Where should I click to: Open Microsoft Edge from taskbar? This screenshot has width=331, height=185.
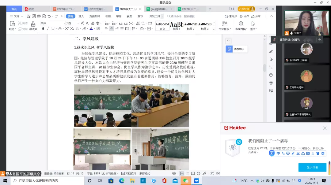click(122, 181)
